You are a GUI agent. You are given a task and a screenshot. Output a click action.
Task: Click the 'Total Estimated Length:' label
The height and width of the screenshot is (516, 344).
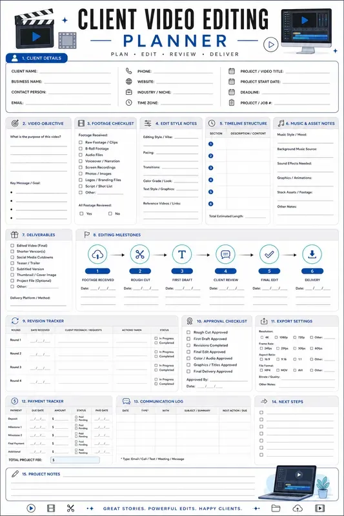click(226, 216)
